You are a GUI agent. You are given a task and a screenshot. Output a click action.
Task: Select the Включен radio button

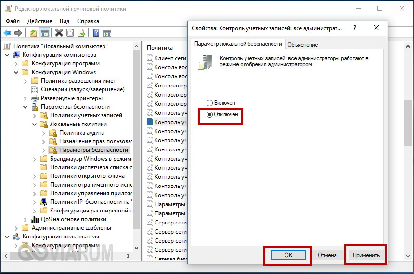click(x=209, y=103)
